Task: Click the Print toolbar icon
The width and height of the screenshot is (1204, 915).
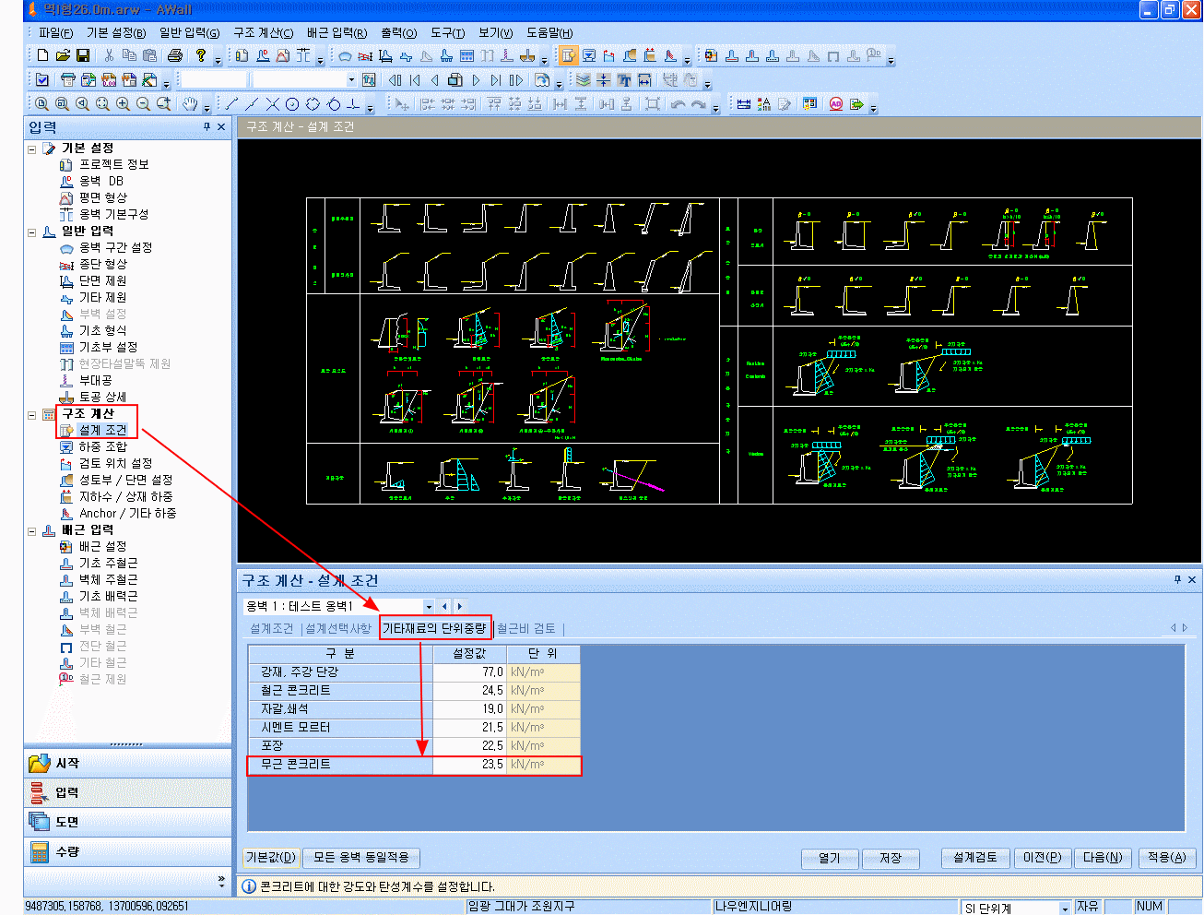Action: tap(174, 56)
